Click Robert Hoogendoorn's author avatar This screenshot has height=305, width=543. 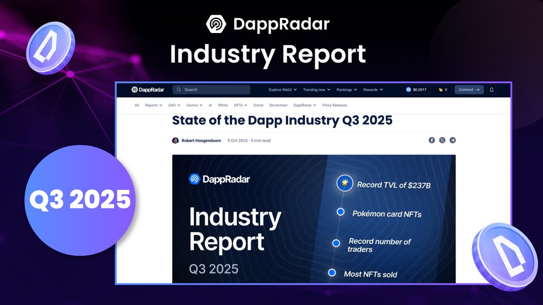click(176, 141)
